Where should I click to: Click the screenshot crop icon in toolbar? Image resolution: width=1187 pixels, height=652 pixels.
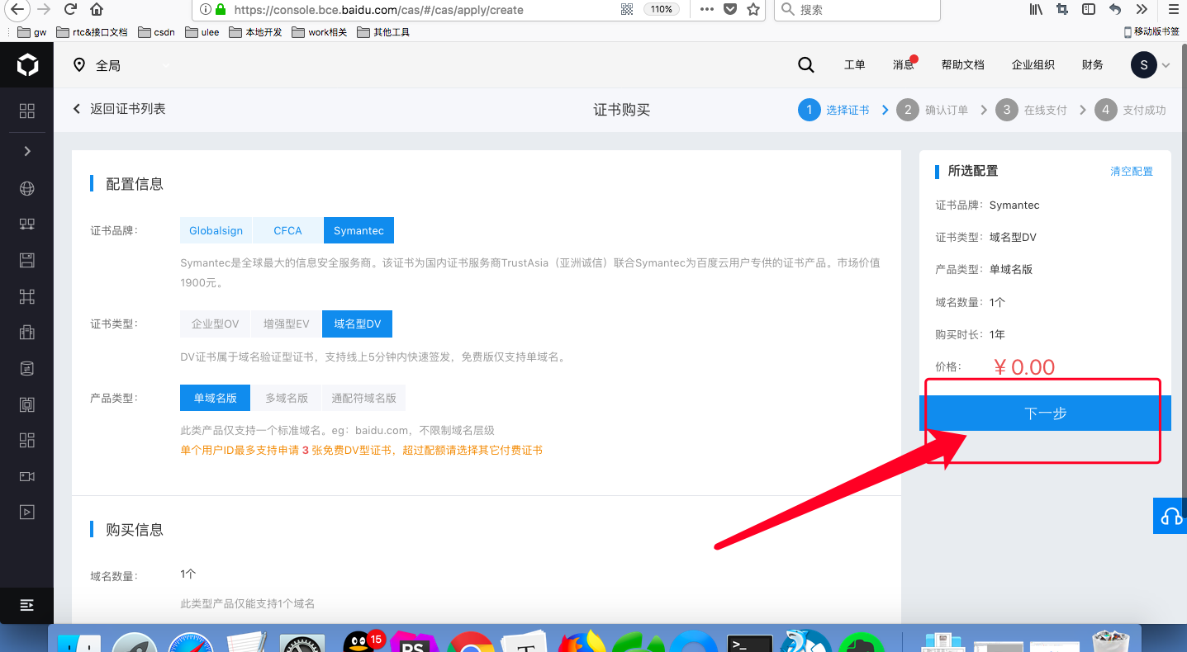(1062, 10)
